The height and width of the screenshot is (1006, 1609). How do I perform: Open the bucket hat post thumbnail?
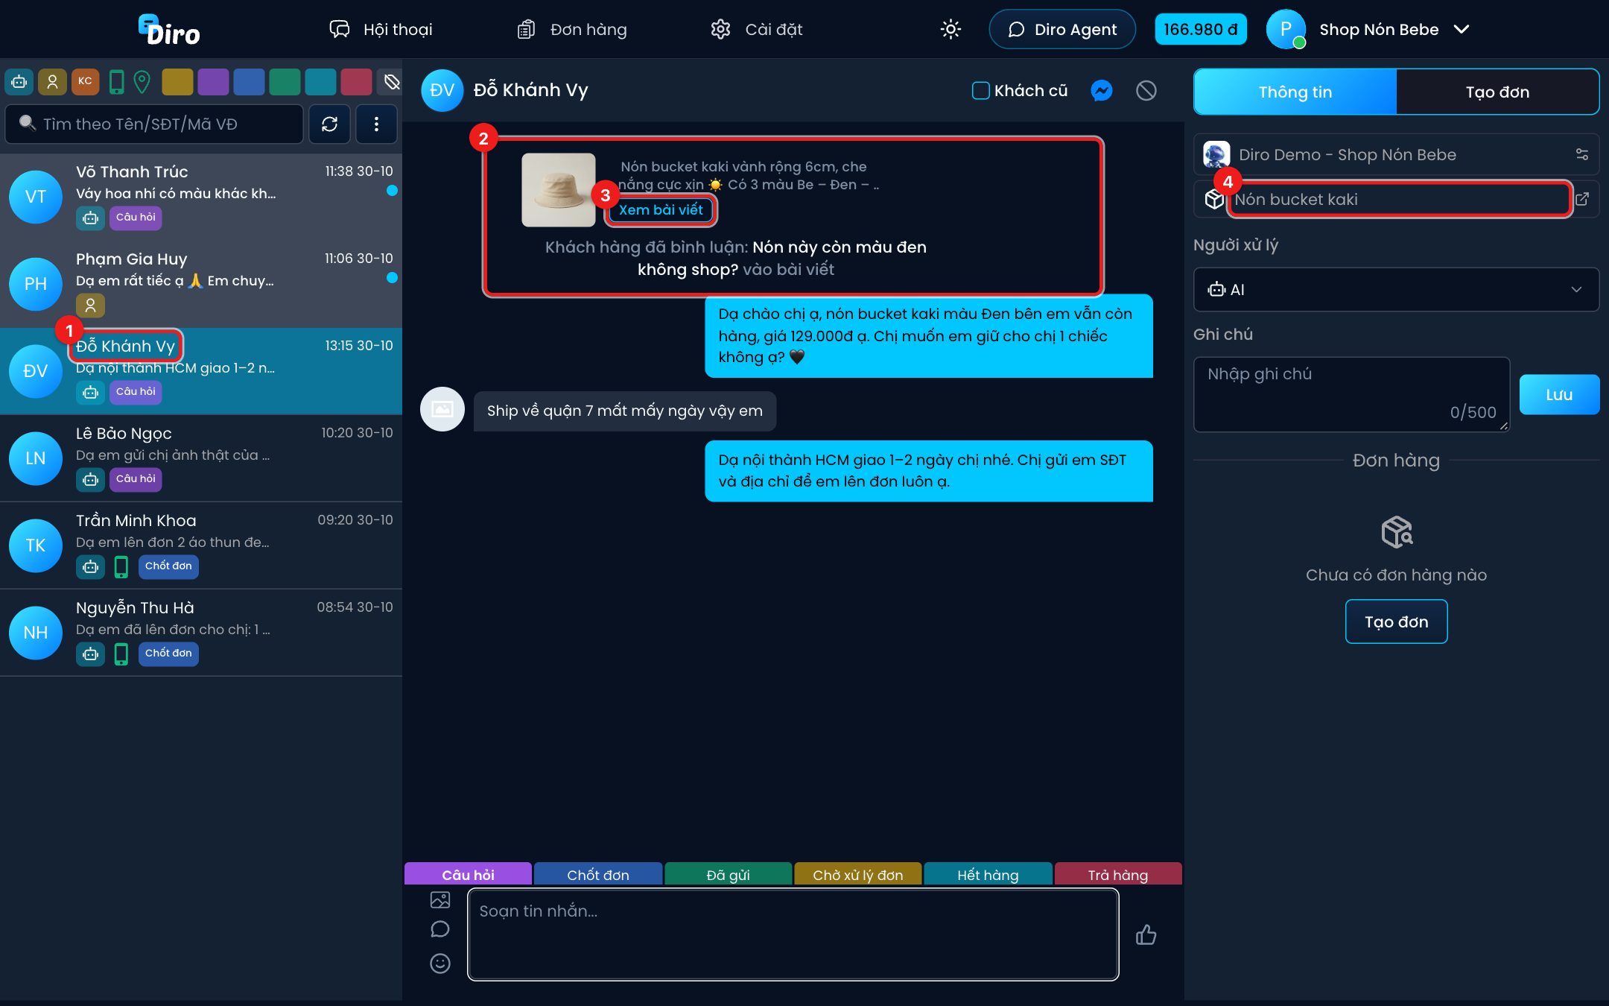pyautogui.click(x=559, y=190)
